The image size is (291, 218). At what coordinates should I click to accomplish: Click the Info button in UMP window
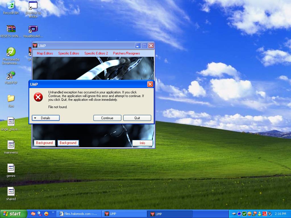pos(142,143)
